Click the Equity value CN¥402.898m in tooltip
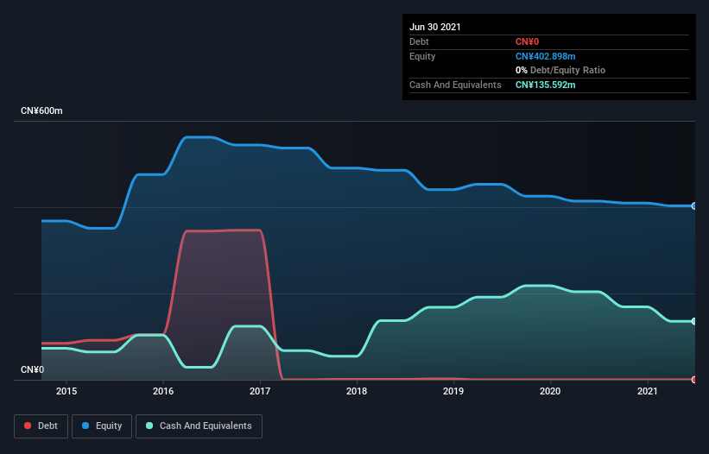This screenshot has height=454, width=709. [x=545, y=56]
